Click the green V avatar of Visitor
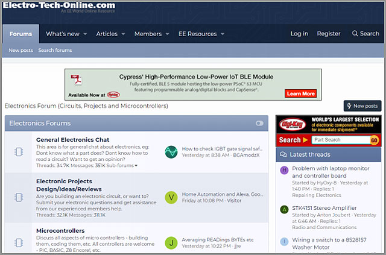The height and width of the screenshot is (255, 386). point(171,197)
